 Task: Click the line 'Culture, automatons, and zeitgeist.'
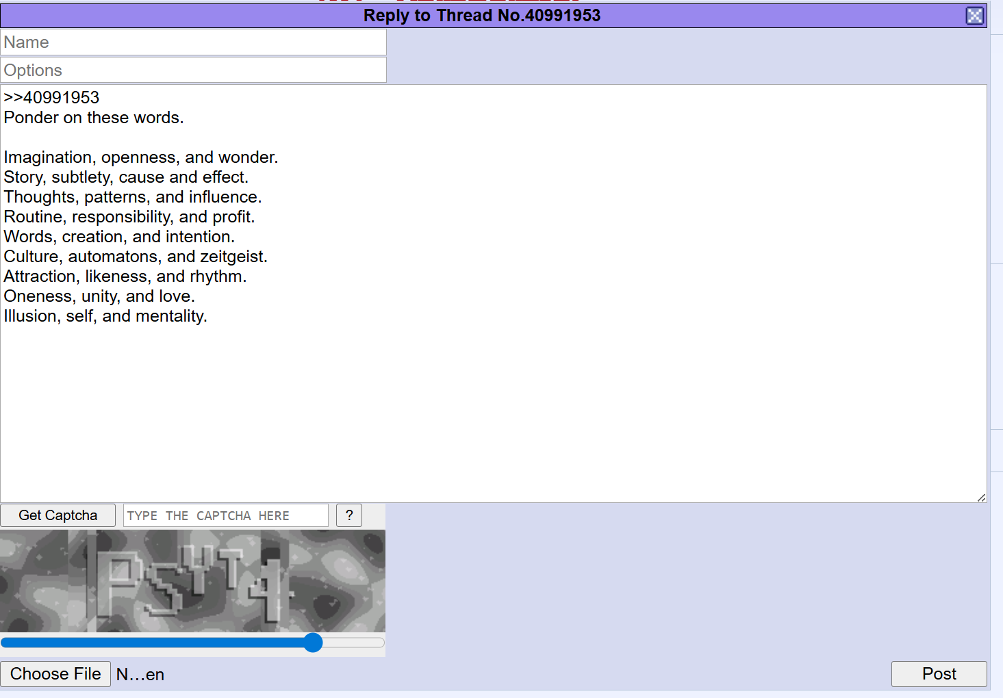point(136,257)
